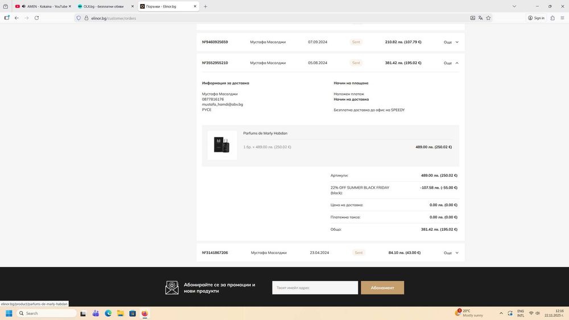The width and height of the screenshot is (569, 320).
Task: Open extensions puzzle icon
Action: point(552,18)
